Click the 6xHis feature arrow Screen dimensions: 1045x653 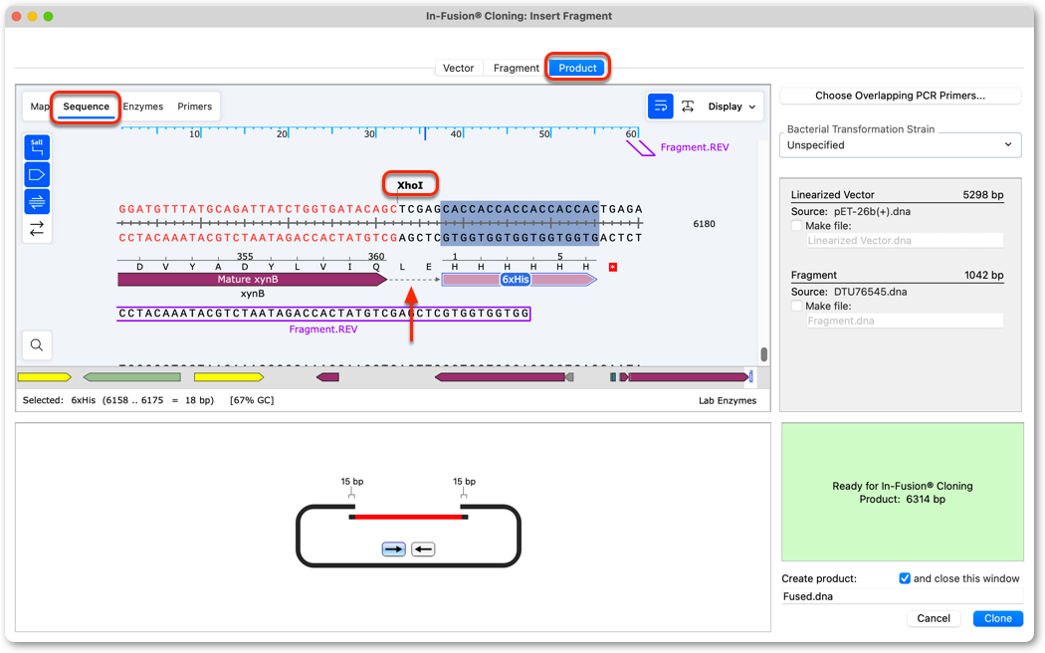point(520,279)
